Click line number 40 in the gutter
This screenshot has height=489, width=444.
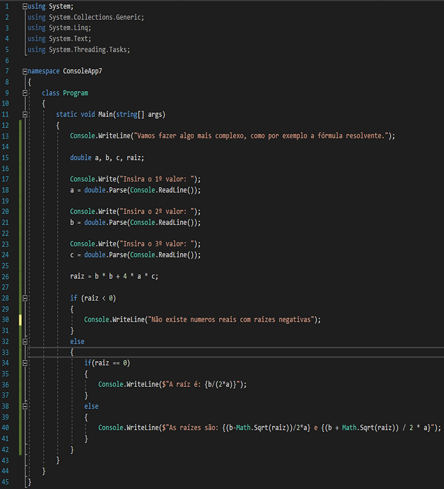(5, 428)
